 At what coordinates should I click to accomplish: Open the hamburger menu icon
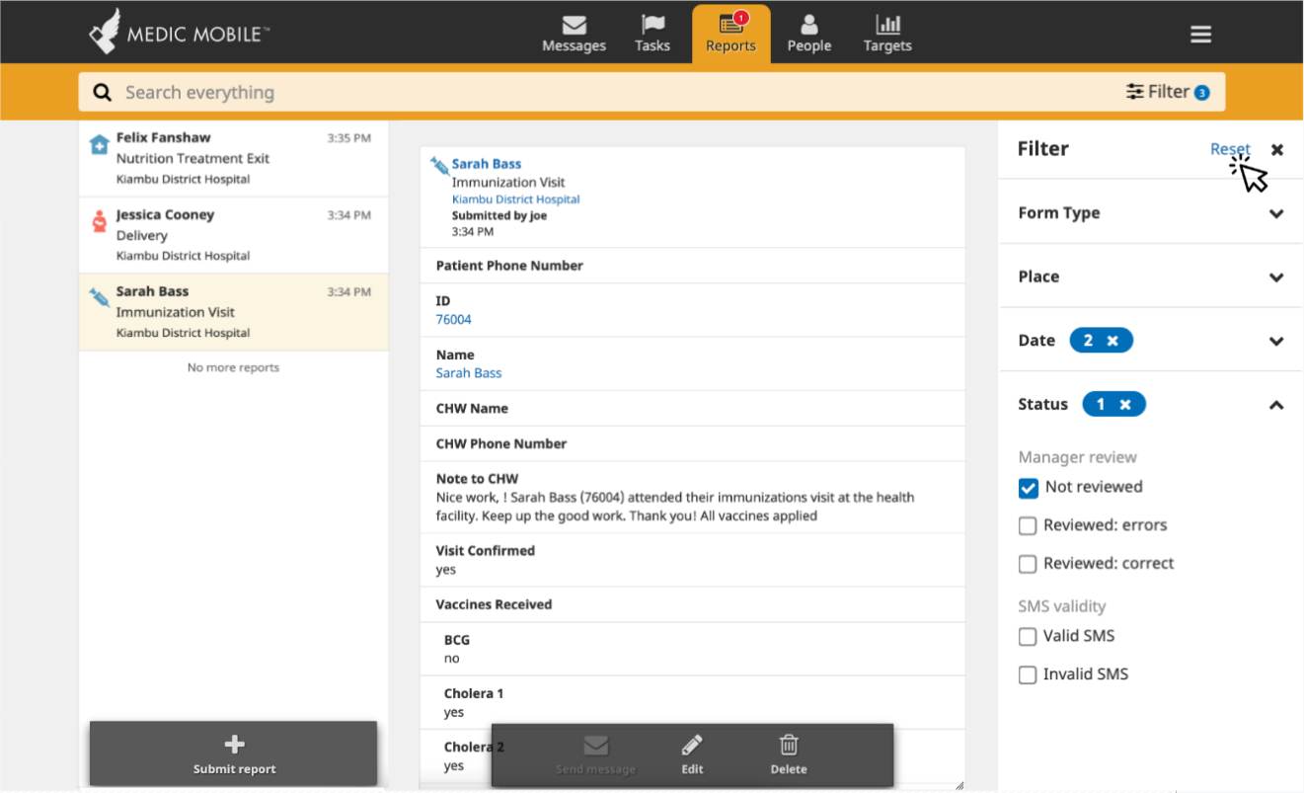pos(1200,35)
